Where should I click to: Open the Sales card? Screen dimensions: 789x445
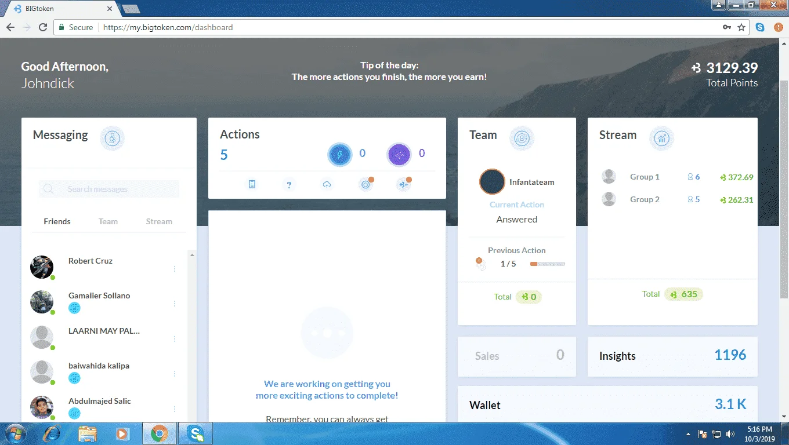(517, 356)
